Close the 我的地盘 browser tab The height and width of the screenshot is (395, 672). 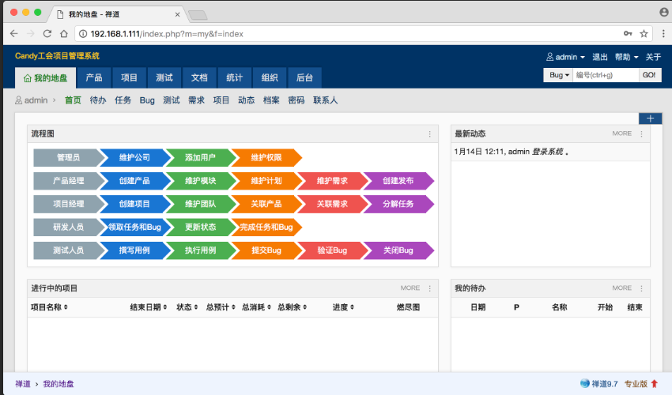click(177, 14)
